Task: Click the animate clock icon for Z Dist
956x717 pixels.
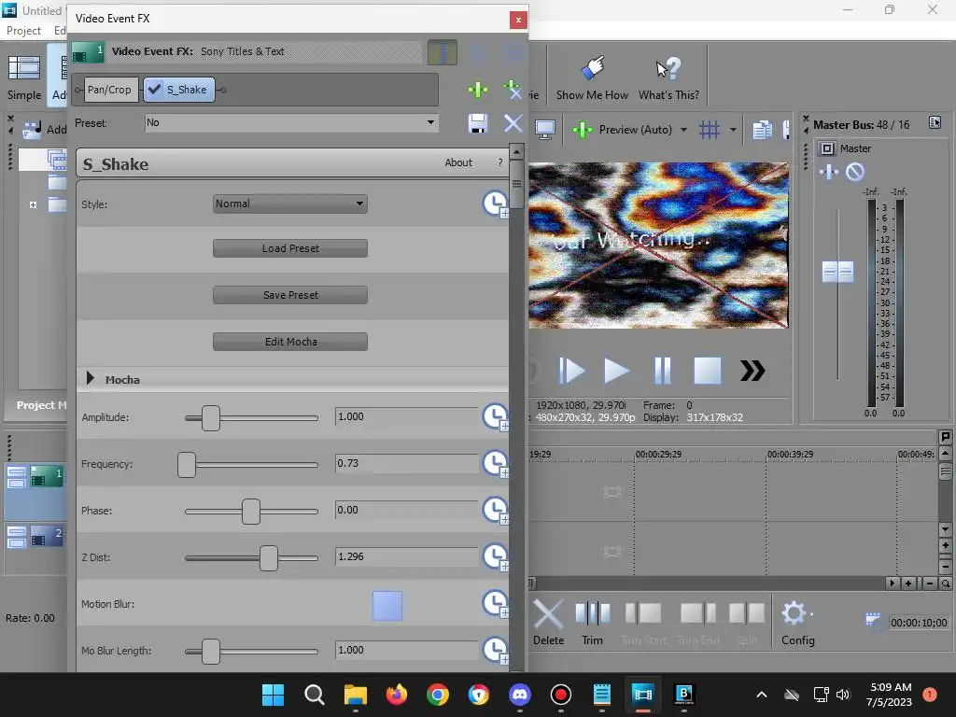Action: 495,556
